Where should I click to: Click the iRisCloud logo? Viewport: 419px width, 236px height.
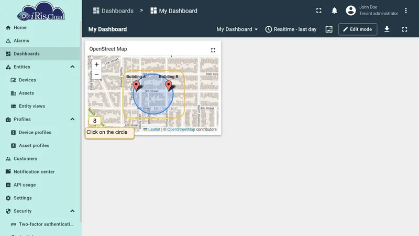click(41, 11)
